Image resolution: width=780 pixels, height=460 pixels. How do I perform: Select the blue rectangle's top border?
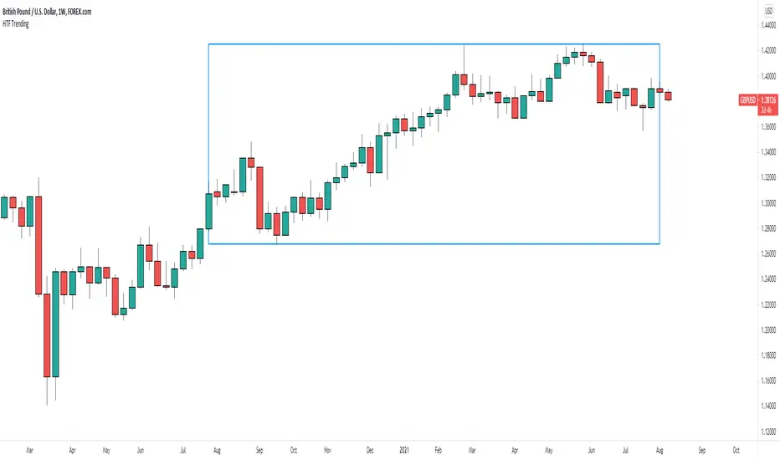(x=434, y=43)
